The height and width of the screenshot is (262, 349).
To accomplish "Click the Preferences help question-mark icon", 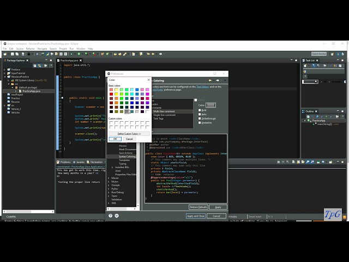I will (x=110, y=216).
